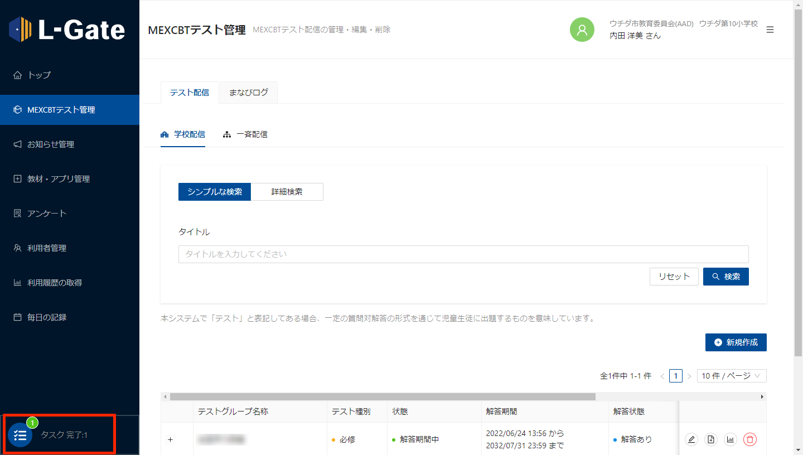
Task: Focus the タイトル search input field
Action: click(x=463, y=254)
